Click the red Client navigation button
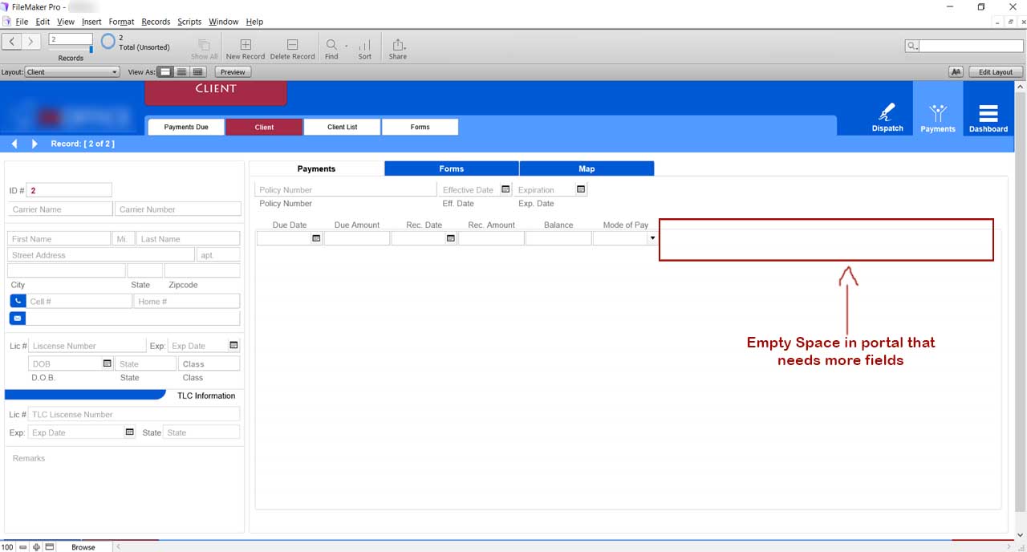Viewport: 1027px width, 552px height. point(264,127)
